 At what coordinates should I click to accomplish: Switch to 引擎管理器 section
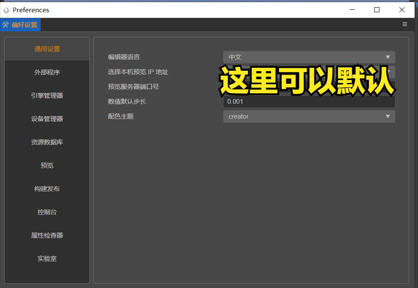pos(47,95)
